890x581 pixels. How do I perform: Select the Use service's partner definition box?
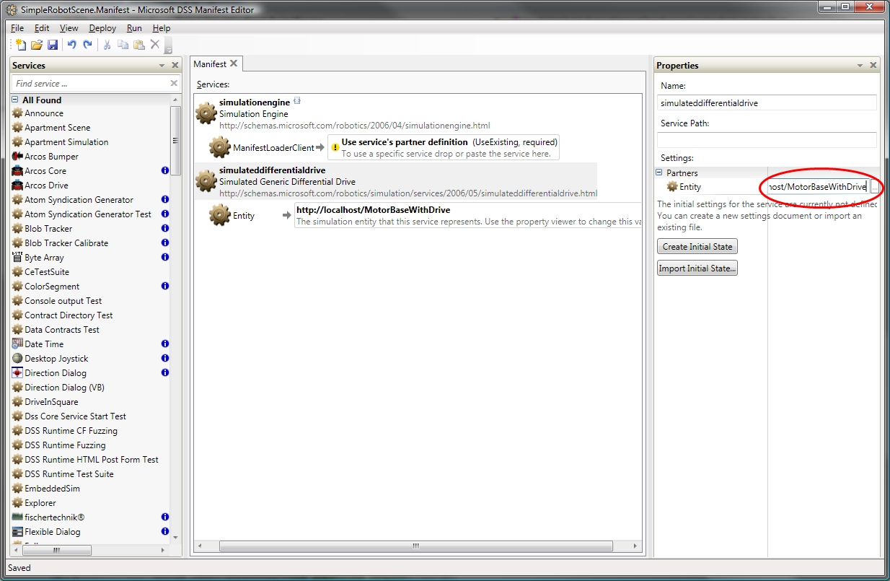pyautogui.click(x=443, y=147)
